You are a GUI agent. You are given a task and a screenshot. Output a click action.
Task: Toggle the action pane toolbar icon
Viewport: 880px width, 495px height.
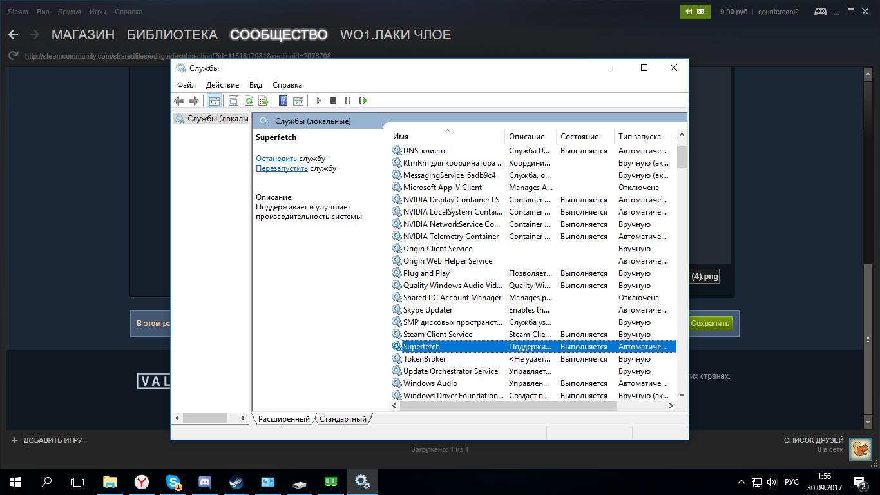click(x=298, y=101)
